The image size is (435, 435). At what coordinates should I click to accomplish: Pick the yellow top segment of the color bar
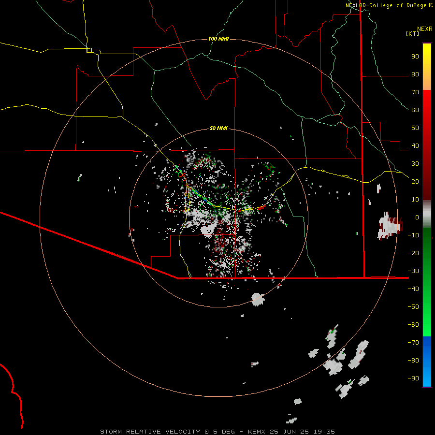point(427,67)
